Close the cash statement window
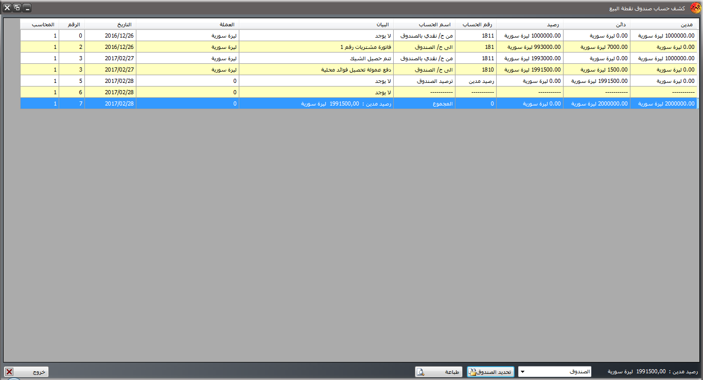Screen dimensions: 703x380 (7, 8)
